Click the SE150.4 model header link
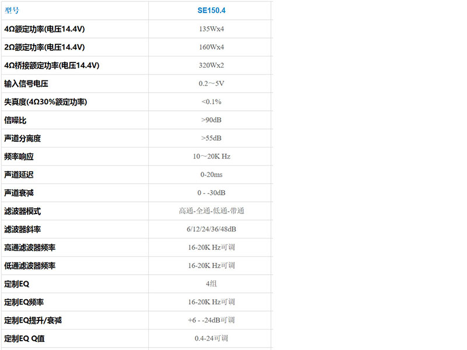This screenshot has height=350, width=467. point(211,10)
